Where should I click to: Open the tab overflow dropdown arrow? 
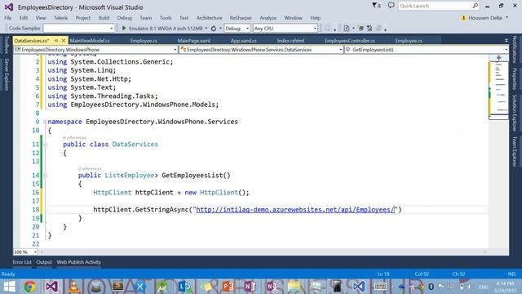point(506,40)
